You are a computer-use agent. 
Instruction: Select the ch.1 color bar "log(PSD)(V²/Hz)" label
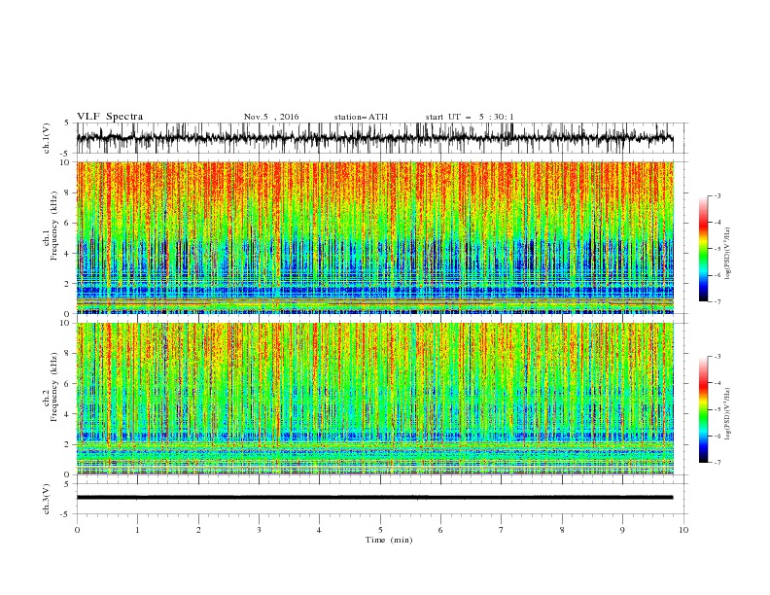click(x=727, y=254)
